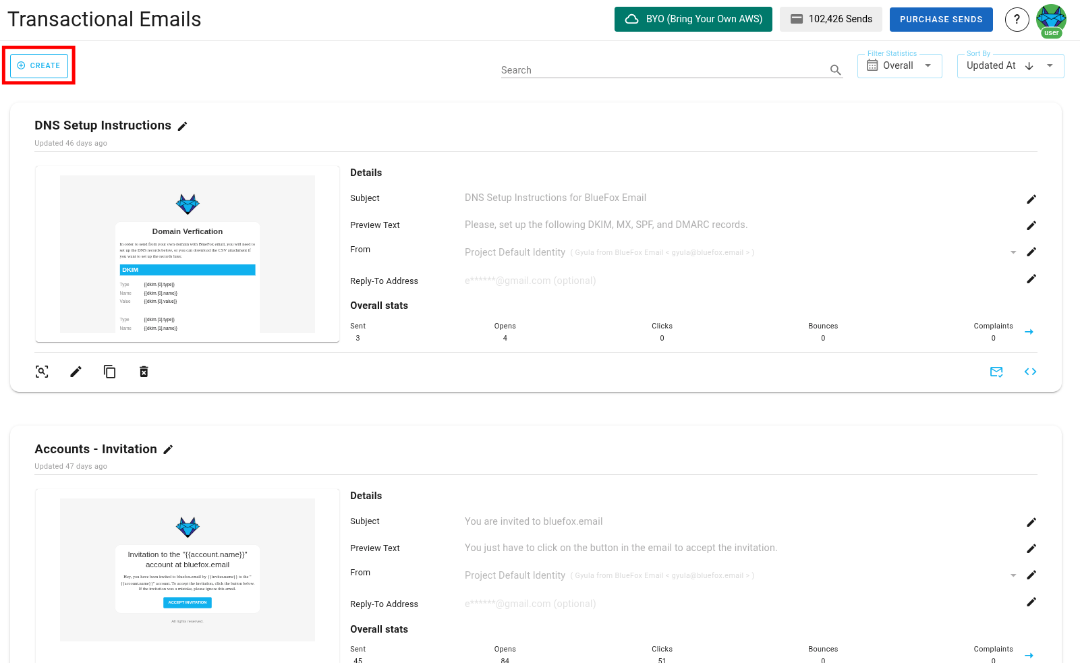Edit the Subject of DNS Setup Instructions

pyautogui.click(x=1031, y=199)
